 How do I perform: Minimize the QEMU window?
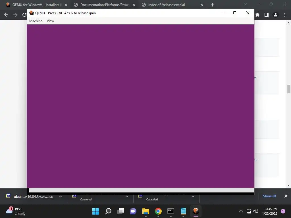click(x=222, y=13)
